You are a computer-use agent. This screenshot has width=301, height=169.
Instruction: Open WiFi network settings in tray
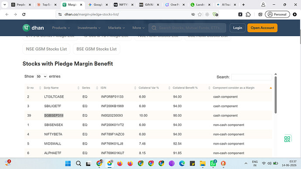(264, 163)
